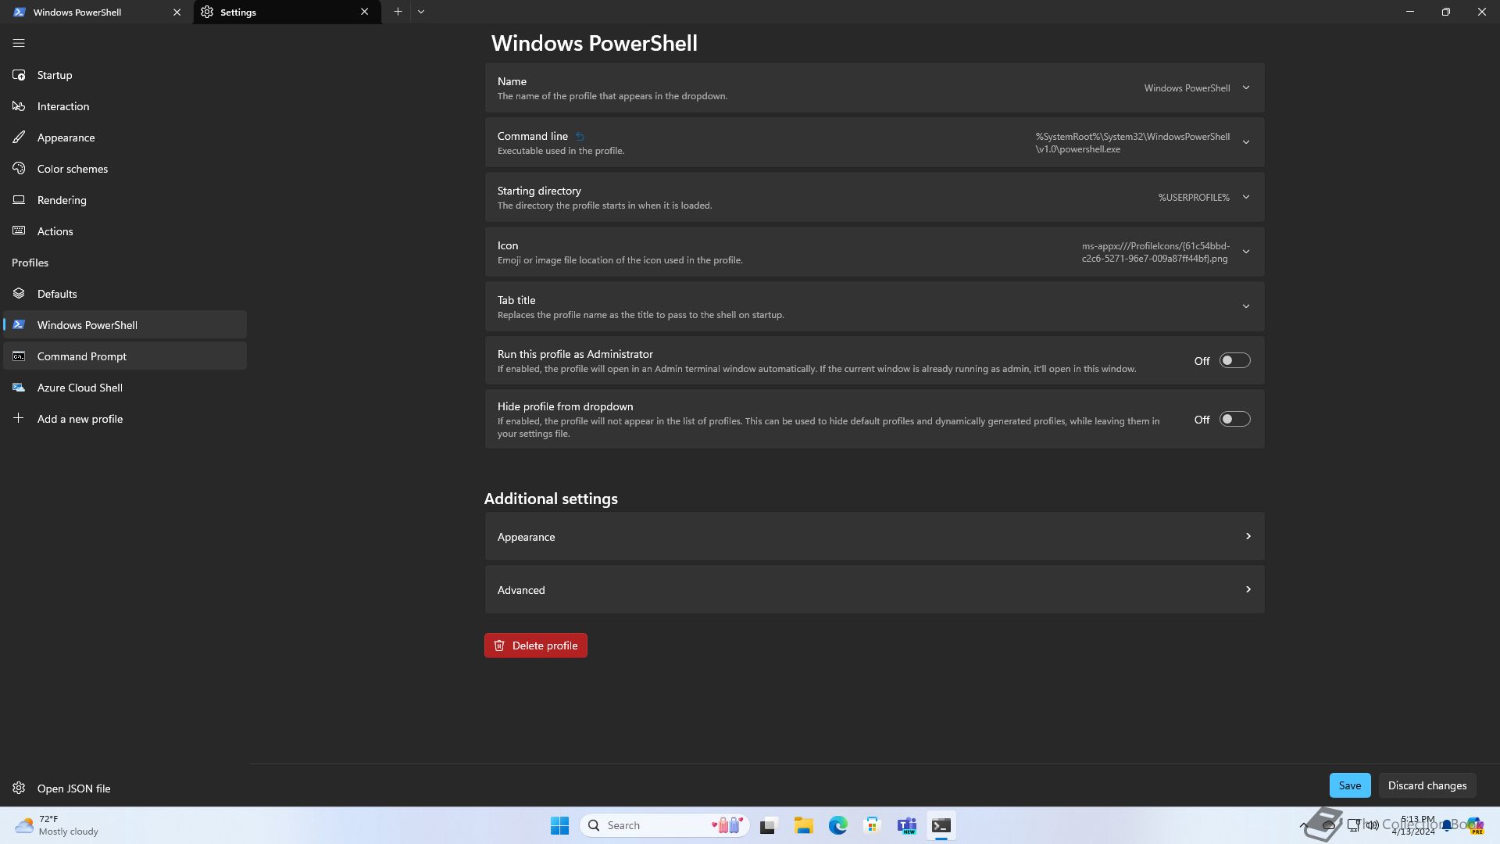
Task: Open Task View from the taskbar
Action: click(x=769, y=825)
